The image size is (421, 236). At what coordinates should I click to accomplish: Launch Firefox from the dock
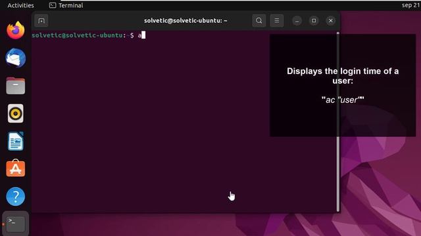(x=16, y=30)
